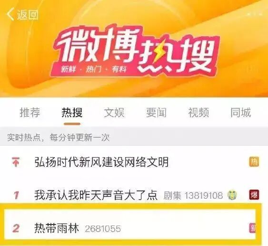This screenshot has width=268, height=246.
Task: Tap the 返回 back label
Action: (27, 14)
